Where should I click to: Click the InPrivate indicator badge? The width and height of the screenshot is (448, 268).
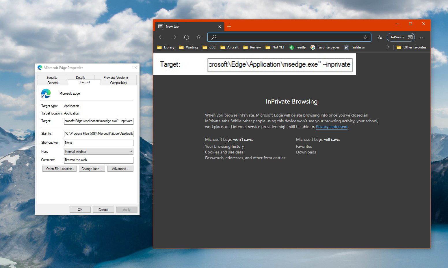(401, 37)
